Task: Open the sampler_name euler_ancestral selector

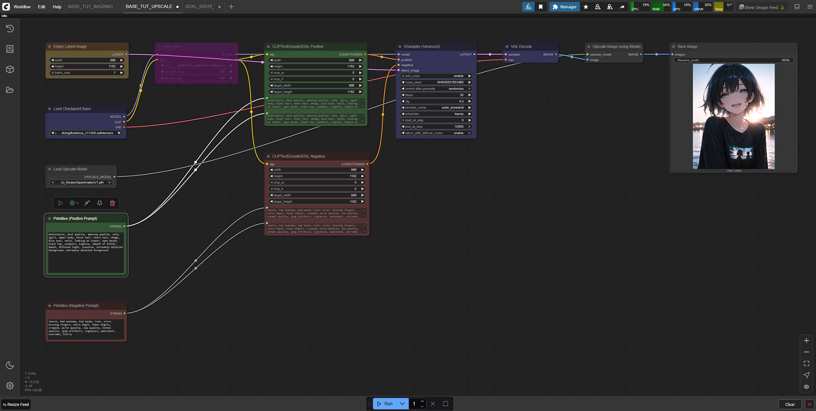Action: coord(436,107)
